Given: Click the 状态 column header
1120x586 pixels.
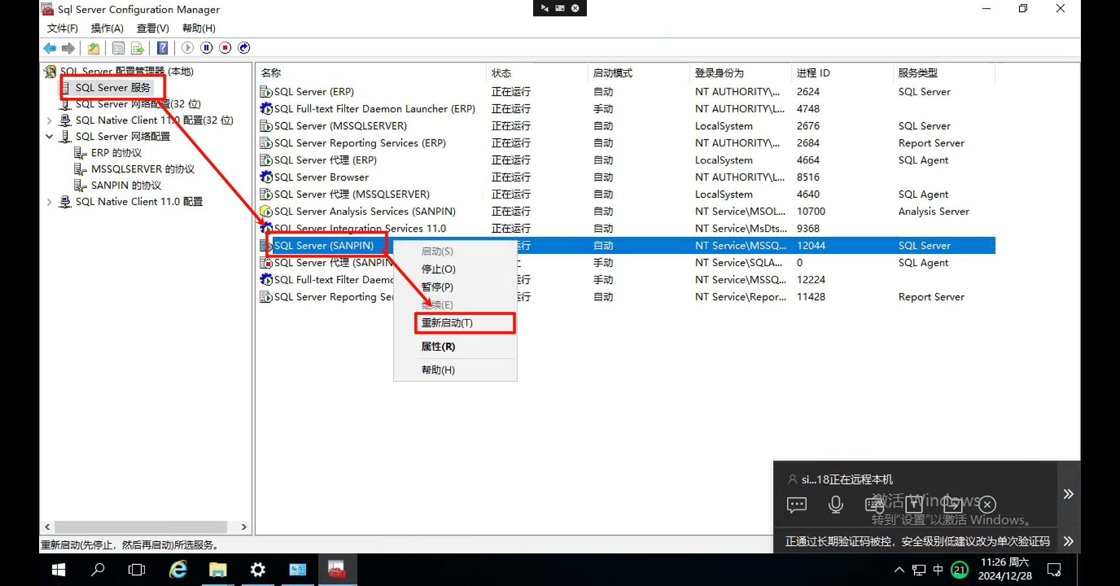Looking at the screenshot, I should tap(537, 73).
